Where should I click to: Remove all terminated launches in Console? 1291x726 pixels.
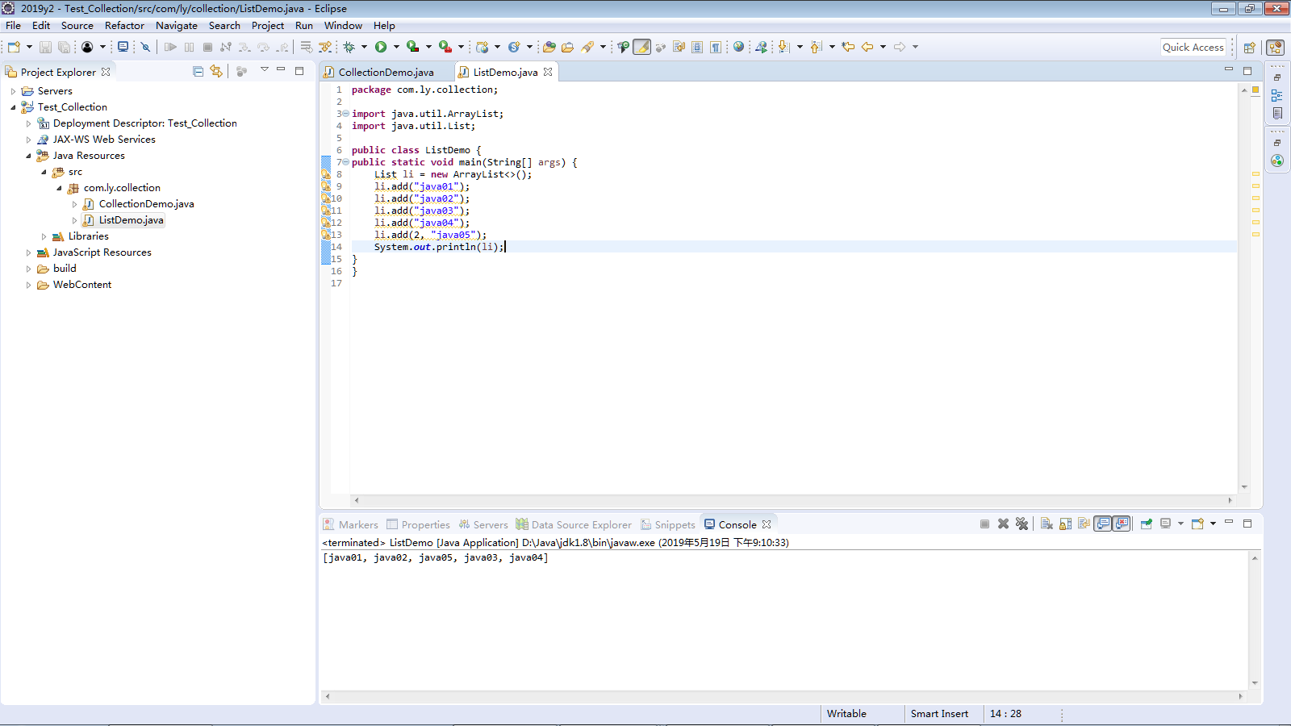[1022, 524]
